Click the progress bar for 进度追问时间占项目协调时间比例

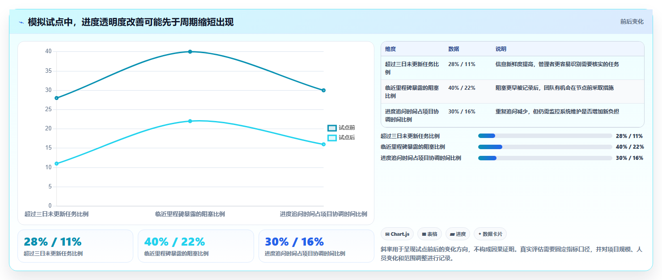[x=545, y=158]
